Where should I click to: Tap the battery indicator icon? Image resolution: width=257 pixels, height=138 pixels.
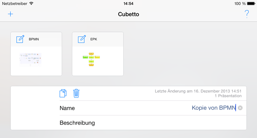(x=251, y=3)
